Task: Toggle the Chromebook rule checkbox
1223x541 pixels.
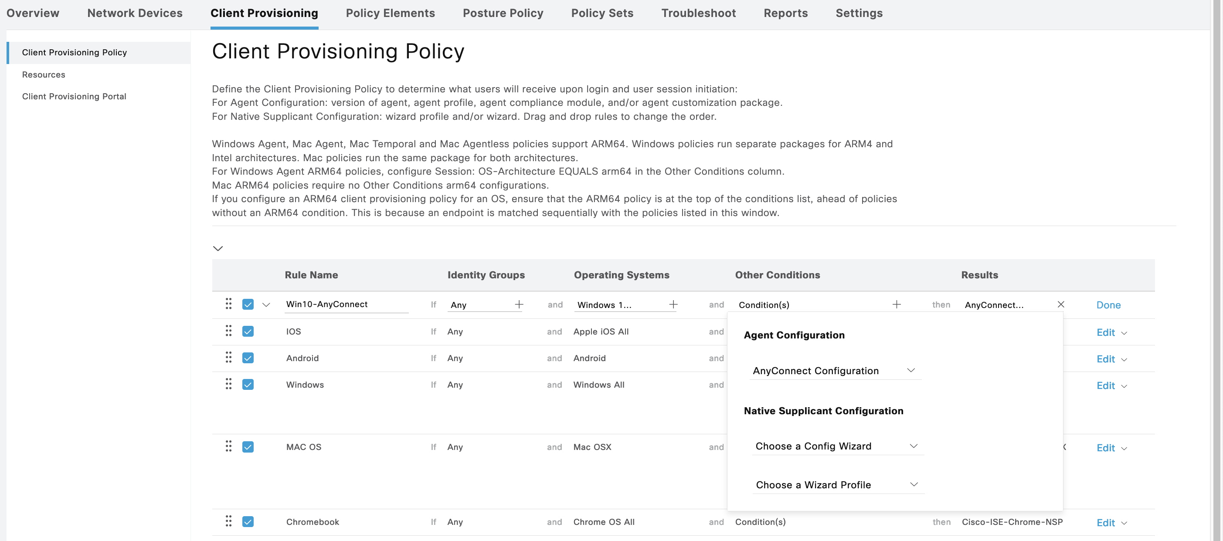Action: click(248, 521)
